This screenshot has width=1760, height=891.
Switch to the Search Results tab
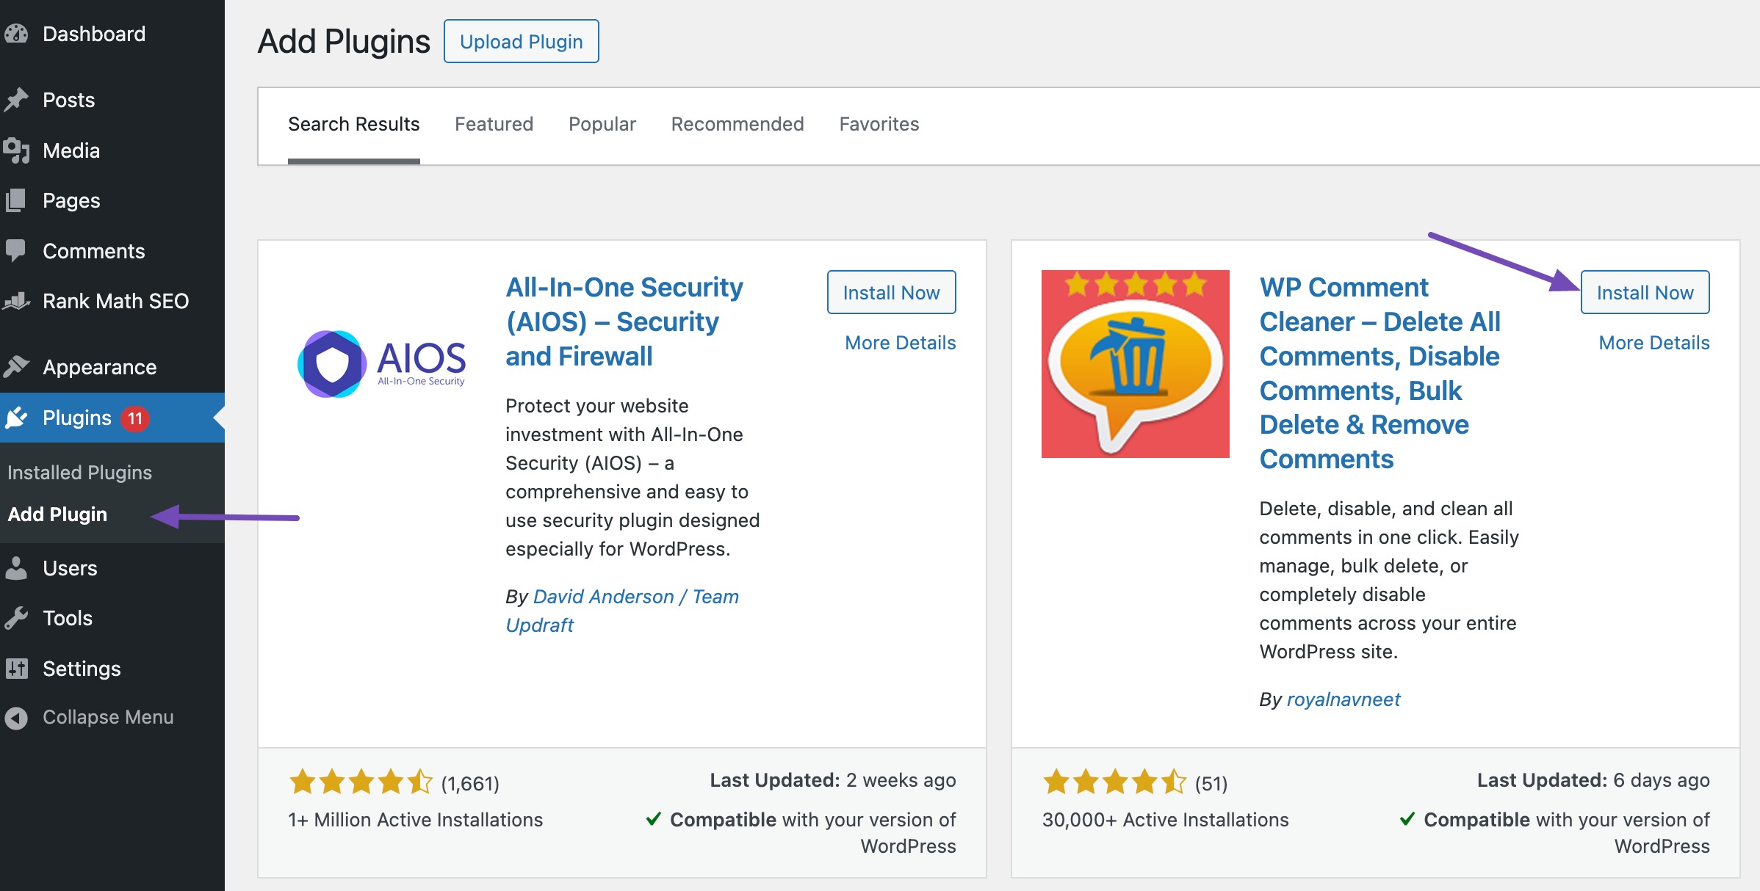tap(353, 124)
